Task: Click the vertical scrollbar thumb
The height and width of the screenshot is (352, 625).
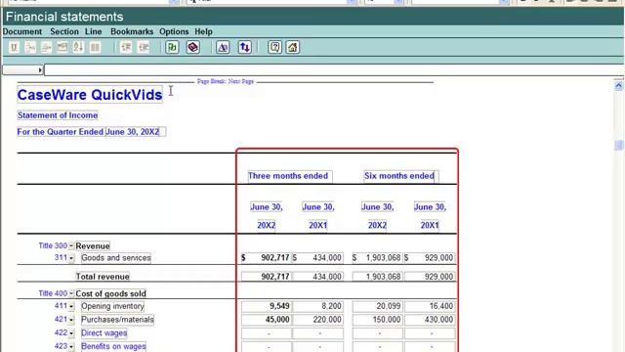Action: coord(618,146)
